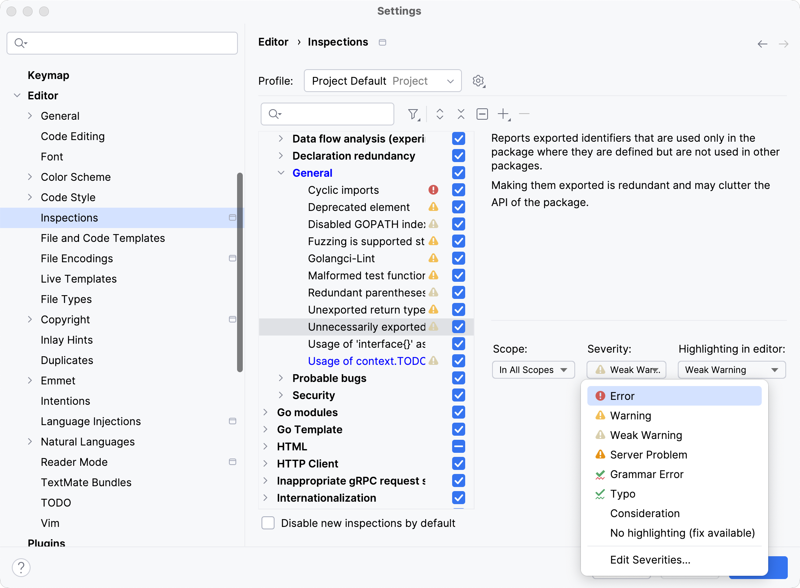This screenshot has width=800, height=588.
Task: Open the In All Scopes dropdown
Action: coord(533,370)
